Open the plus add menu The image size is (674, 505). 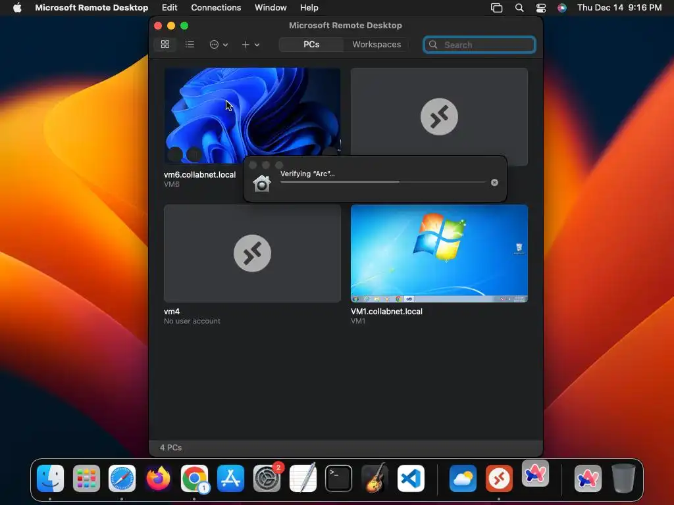250,44
